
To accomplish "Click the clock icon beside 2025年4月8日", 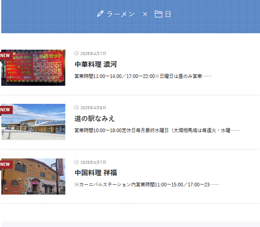I will click(x=76, y=108).
